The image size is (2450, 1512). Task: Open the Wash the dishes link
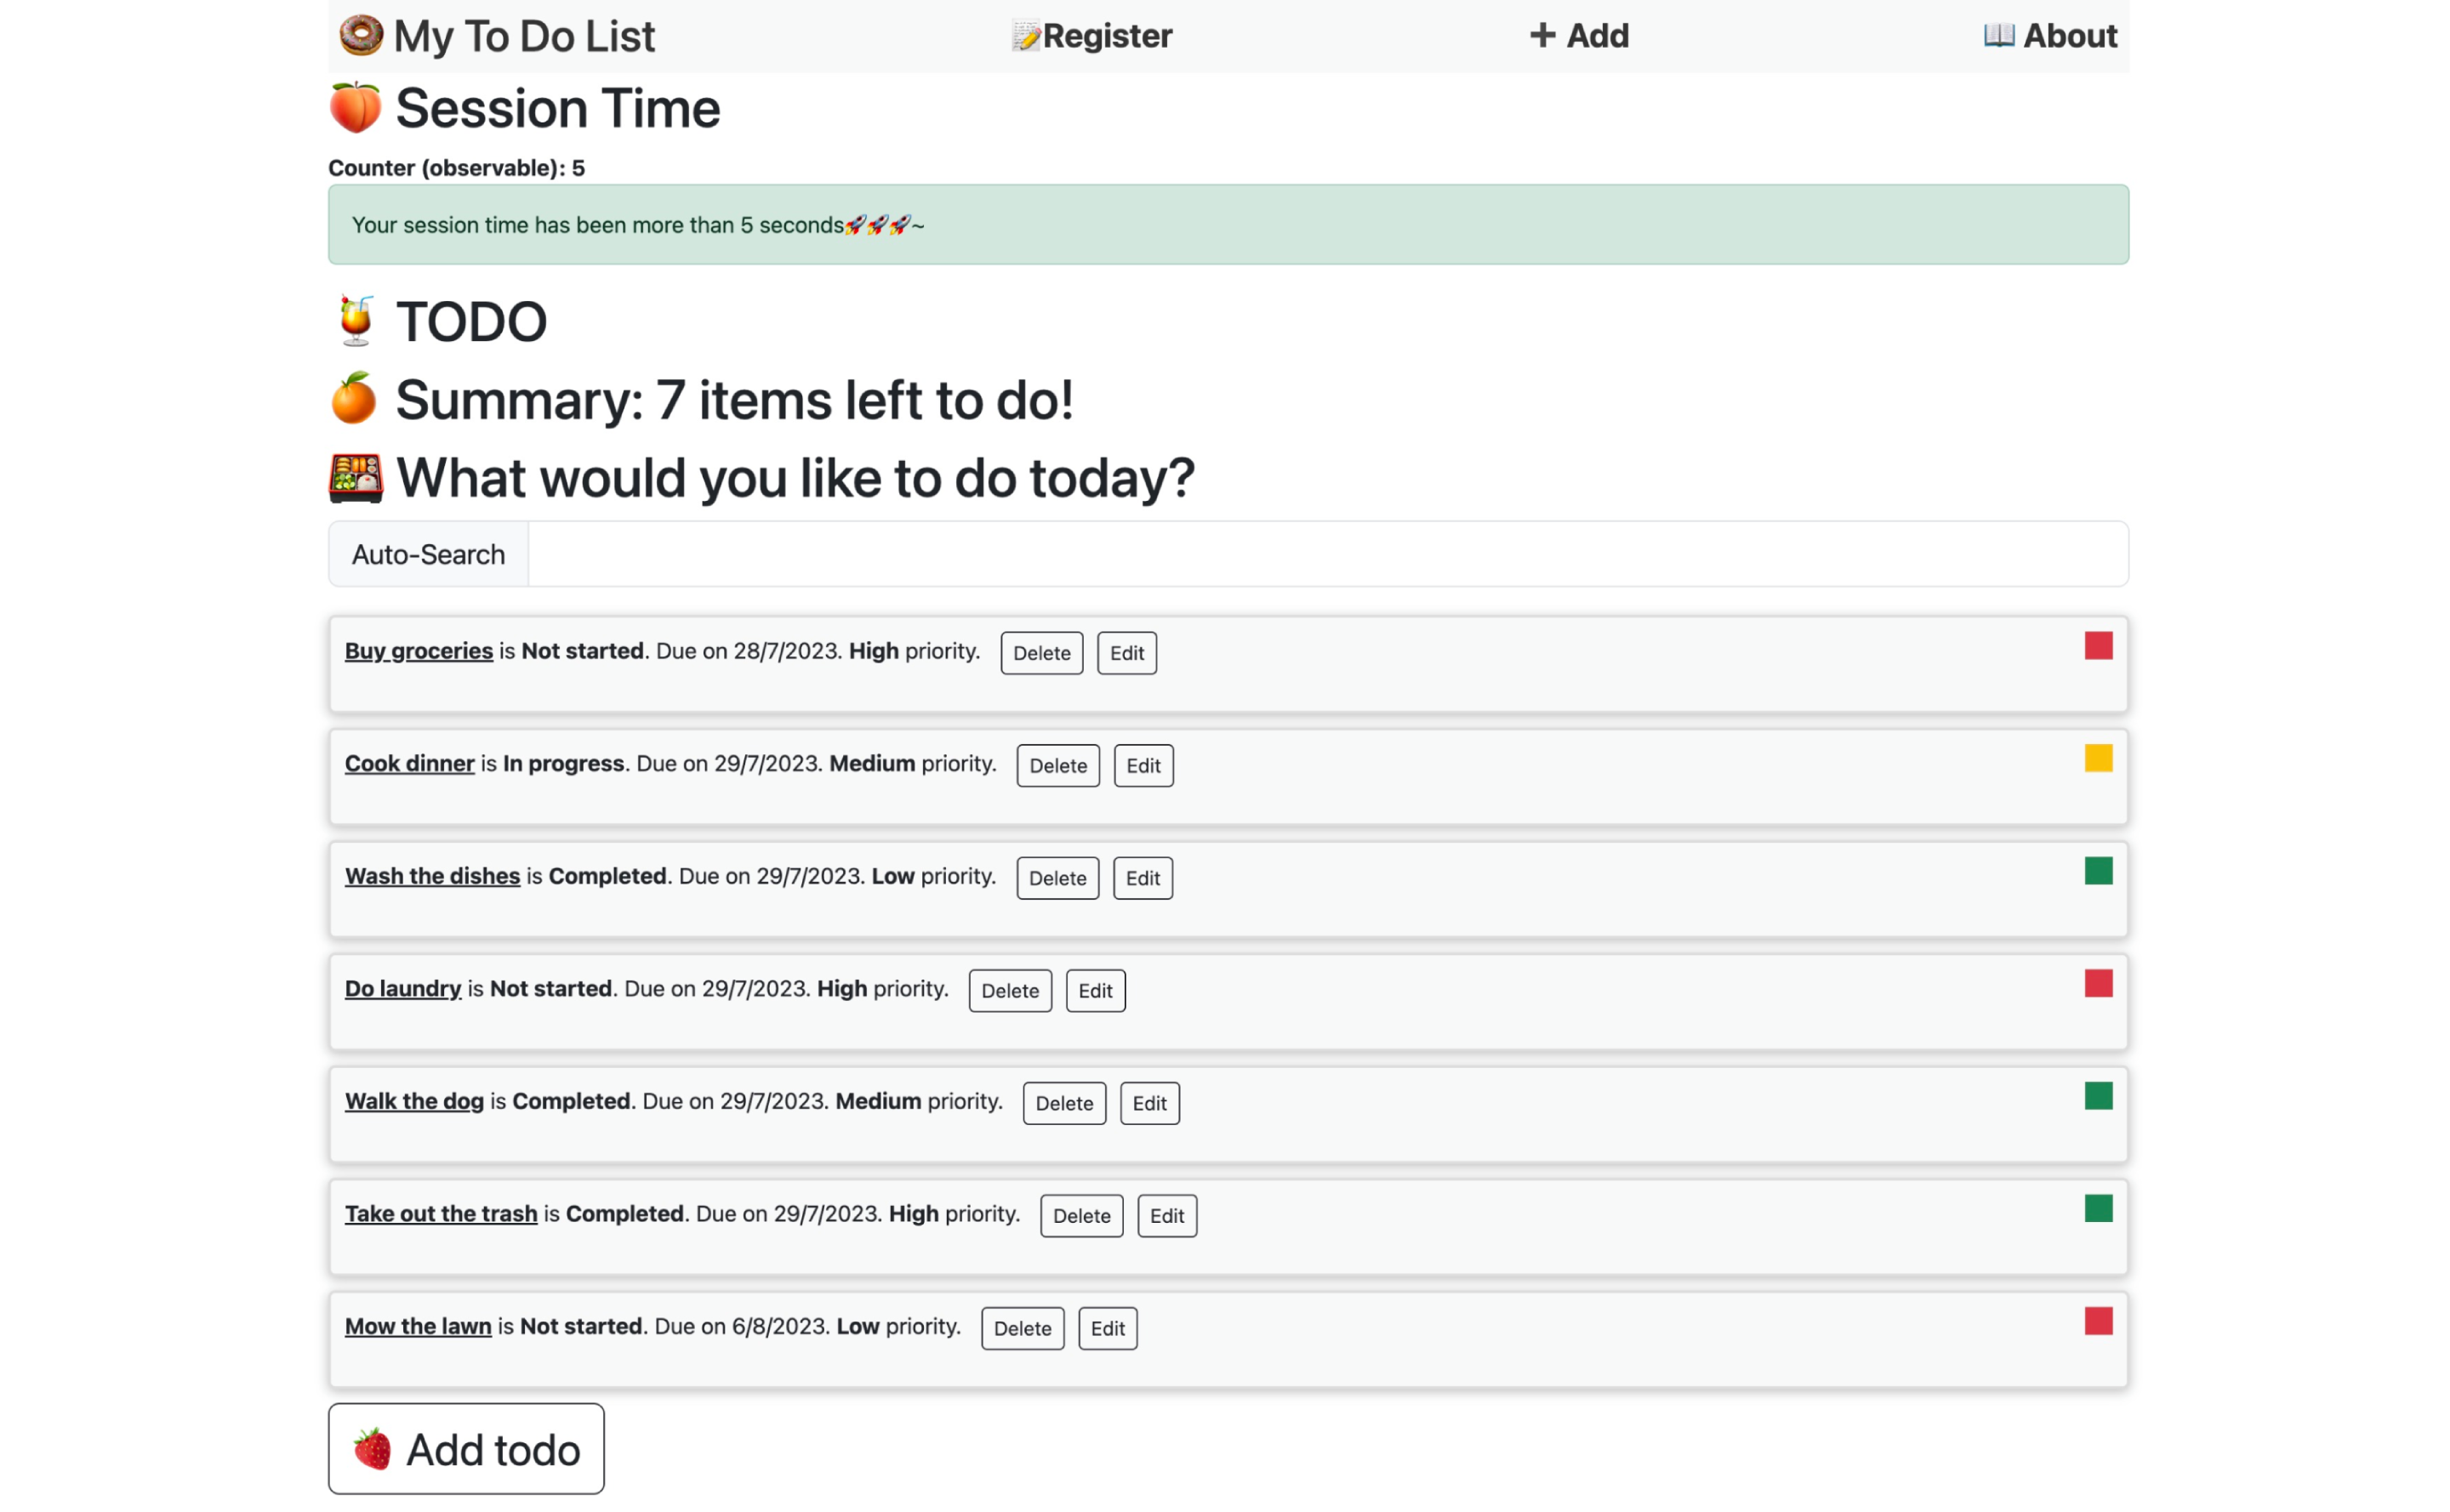click(x=432, y=876)
